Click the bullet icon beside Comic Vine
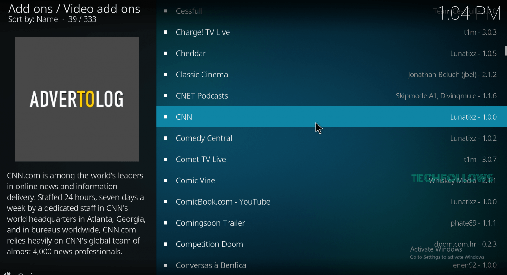507x275 pixels. [x=166, y=180]
